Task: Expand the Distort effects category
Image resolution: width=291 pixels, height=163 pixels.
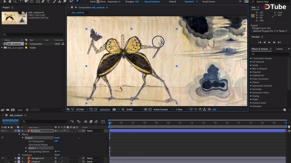Action: (251, 82)
